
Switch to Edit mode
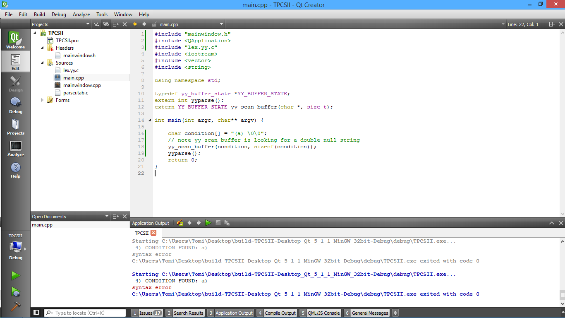point(15,62)
